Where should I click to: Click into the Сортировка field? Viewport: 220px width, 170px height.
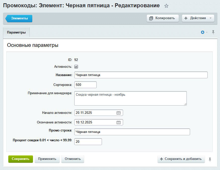(x=85, y=85)
